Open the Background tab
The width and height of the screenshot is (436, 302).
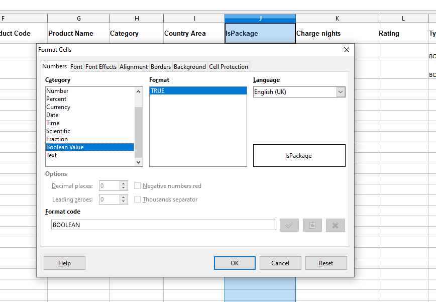pyautogui.click(x=190, y=67)
